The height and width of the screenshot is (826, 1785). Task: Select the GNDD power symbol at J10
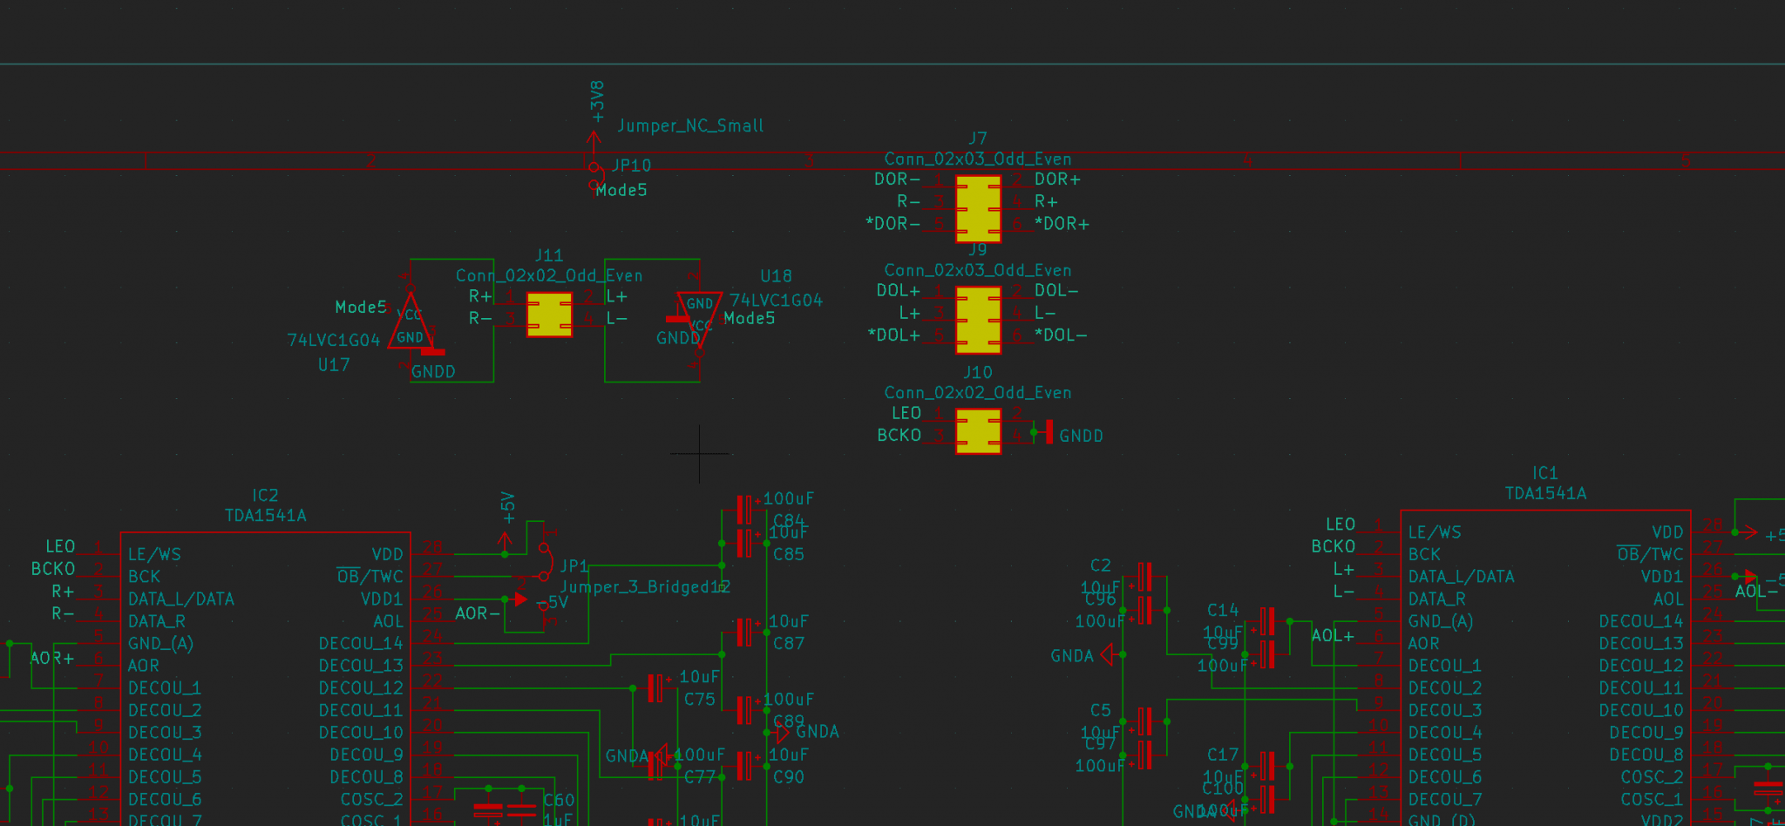tap(1049, 431)
